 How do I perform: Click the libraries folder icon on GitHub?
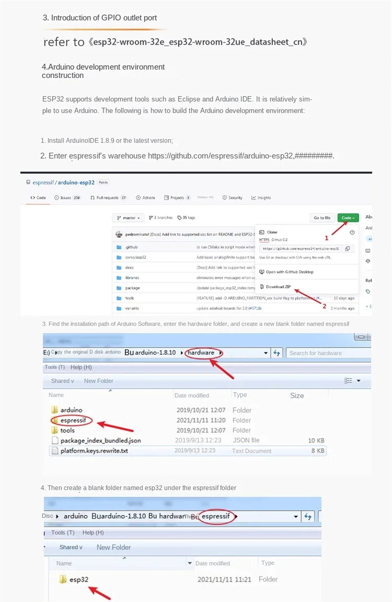[119, 278]
